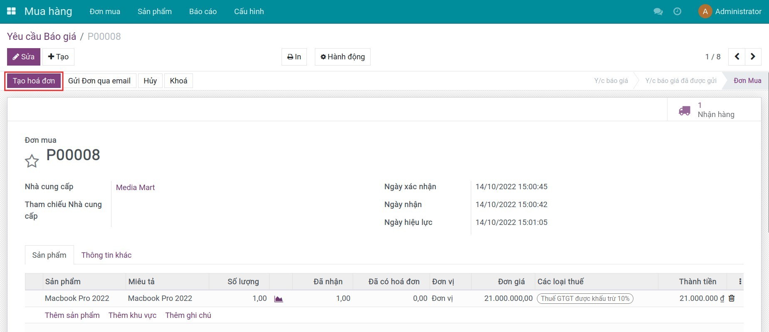Open the Hành động dropdown
Screen dimensions: 769x332
click(x=342, y=57)
